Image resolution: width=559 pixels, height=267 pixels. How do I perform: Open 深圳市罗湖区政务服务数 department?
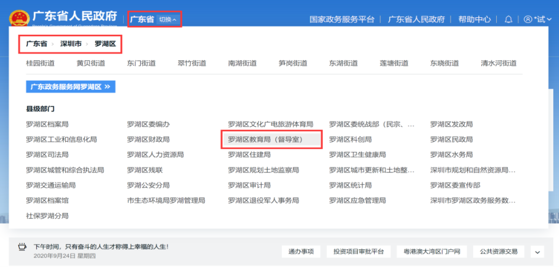(x=473, y=200)
